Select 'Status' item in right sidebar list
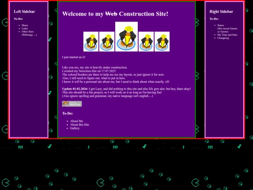Viewport: 253px width, 190px height. click(x=221, y=25)
